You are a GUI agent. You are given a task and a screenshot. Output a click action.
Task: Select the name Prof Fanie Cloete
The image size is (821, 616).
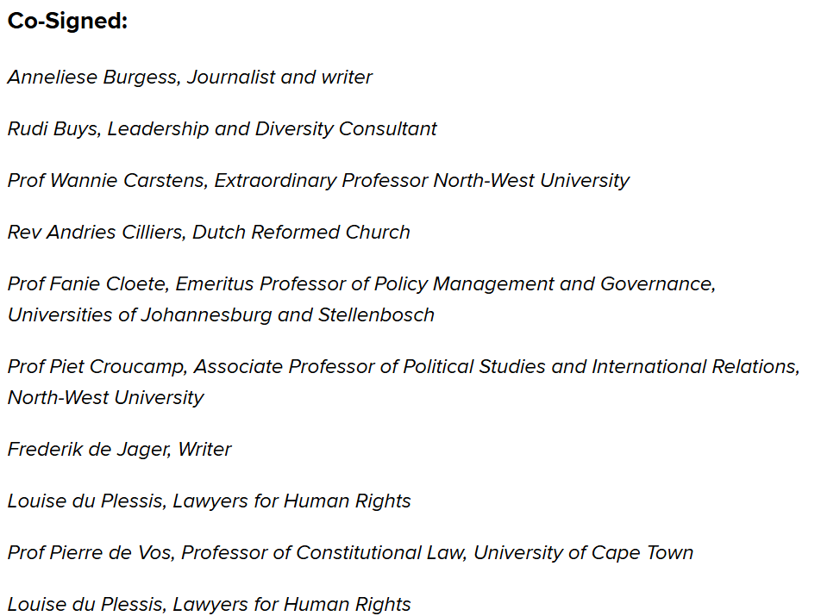(86, 283)
